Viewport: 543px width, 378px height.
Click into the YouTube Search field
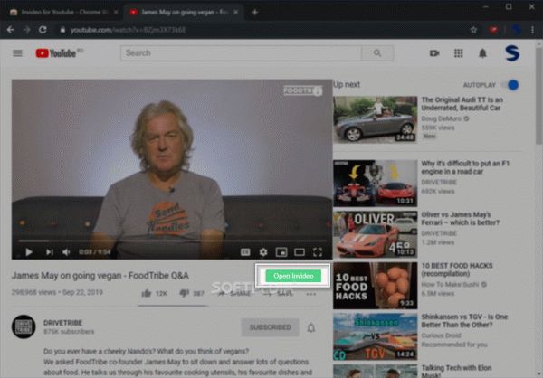pyautogui.click(x=241, y=53)
